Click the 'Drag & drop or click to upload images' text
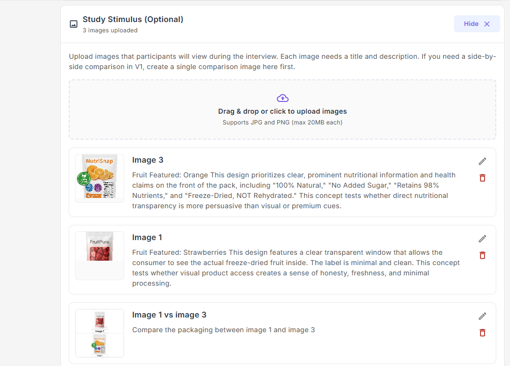Screen dimensions: 510x366 click(x=282, y=111)
